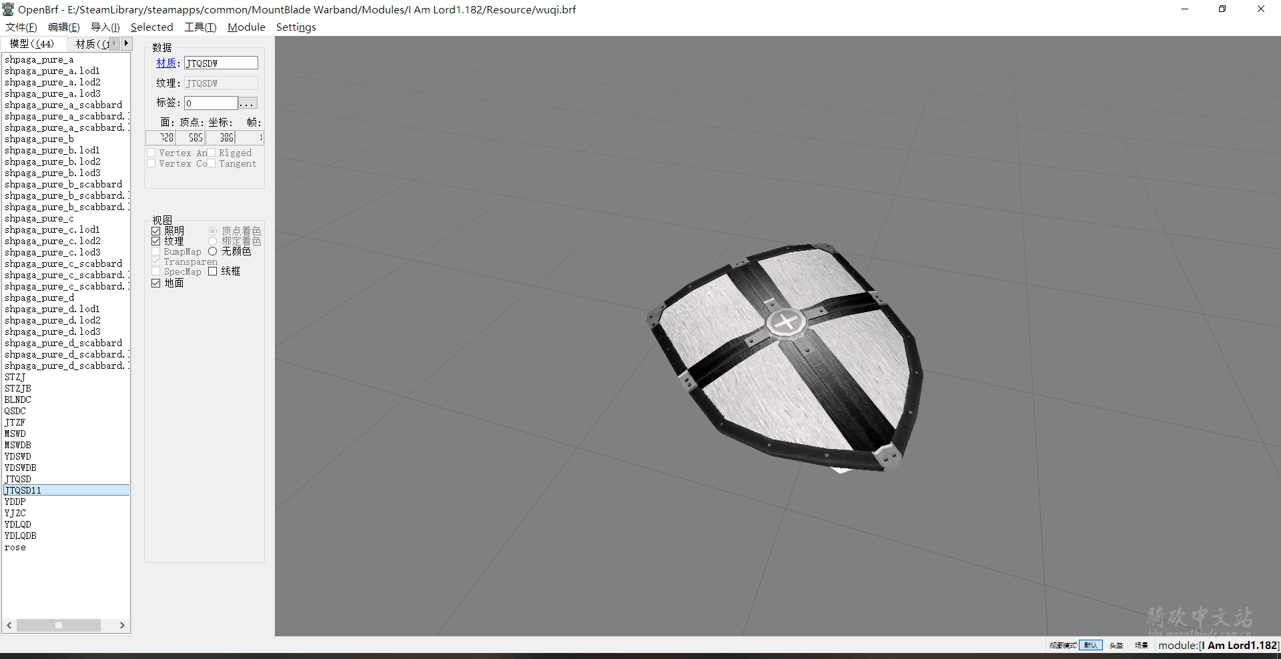This screenshot has height=659, width=1281.
Task: Switch view mode to 场景
Action: click(1142, 645)
